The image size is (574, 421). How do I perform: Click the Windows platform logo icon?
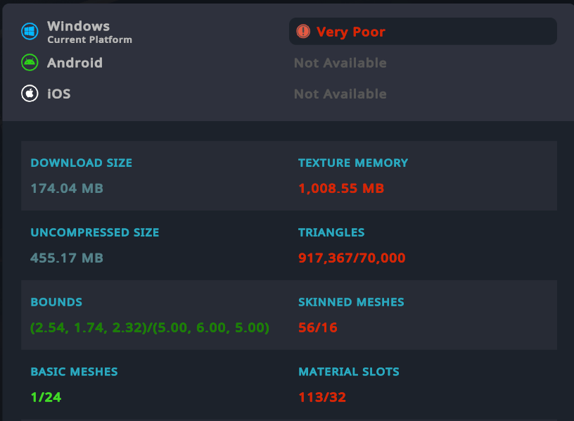pyautogui.click(x=30, y=31)
